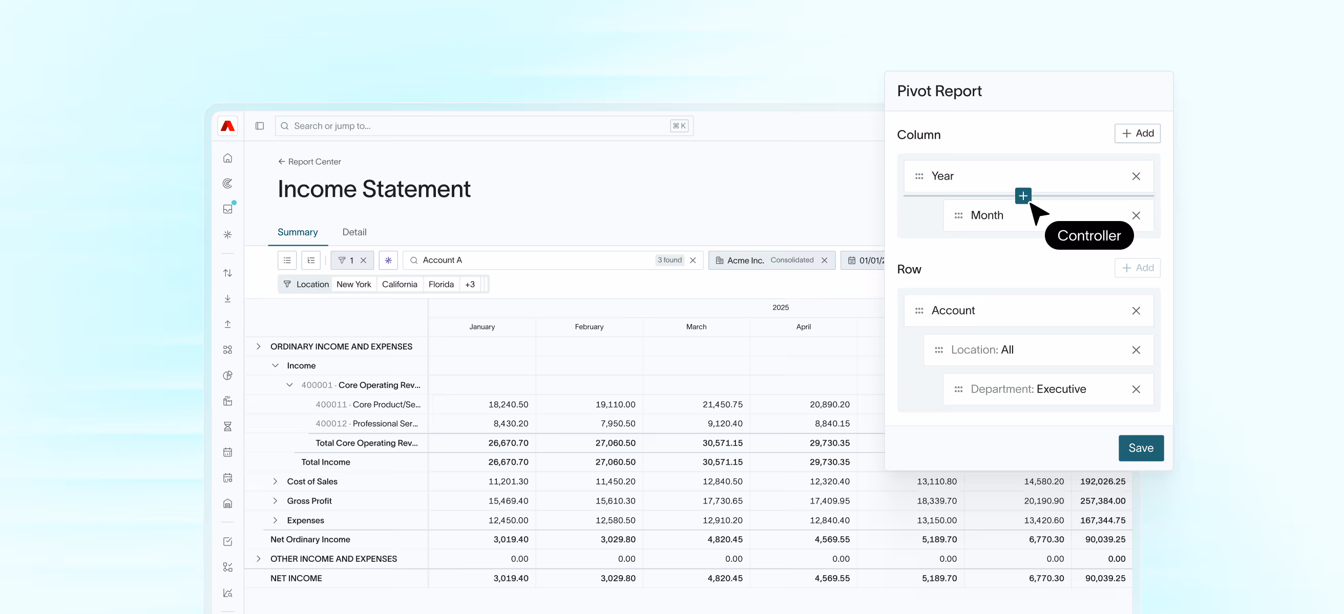Switch to the Detail tab
The width and height of the screenshot is (1344, 614).
354,232
